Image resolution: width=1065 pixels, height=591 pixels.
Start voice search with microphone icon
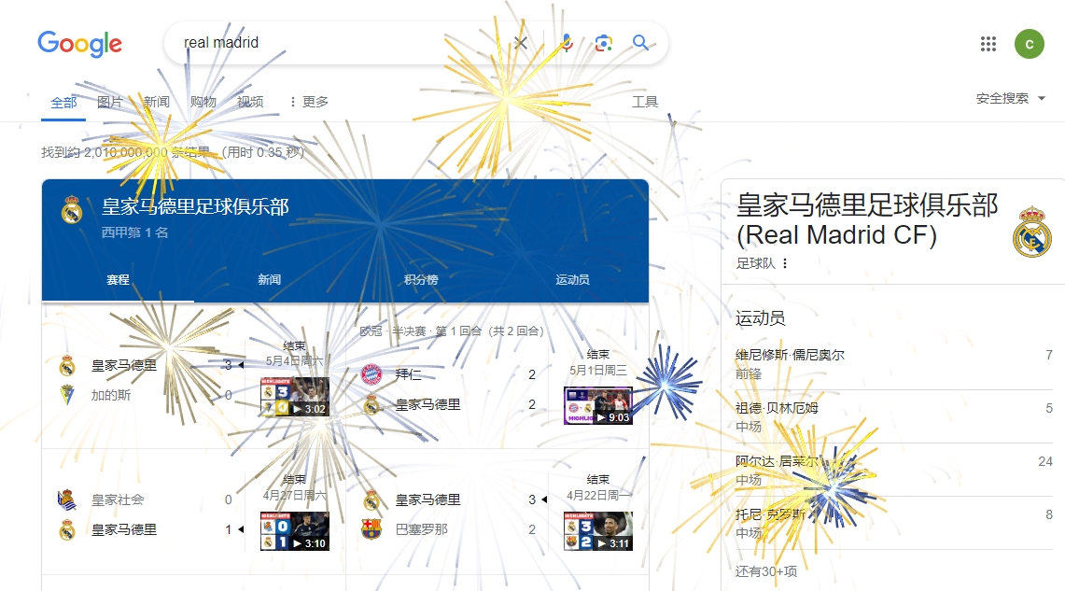[x=567, y=43]
